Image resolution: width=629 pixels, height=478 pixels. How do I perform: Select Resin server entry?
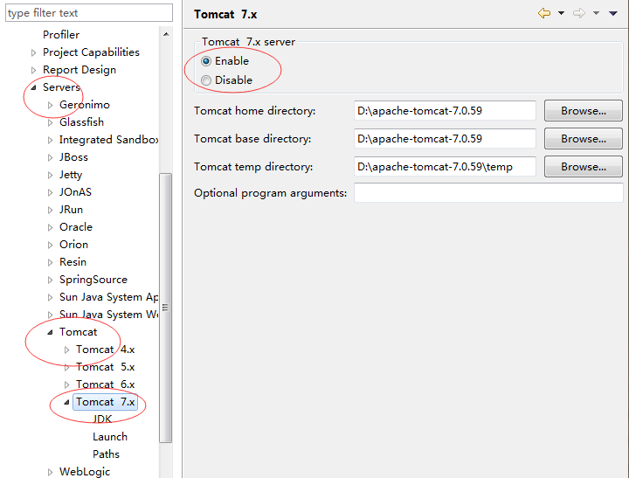click(73, 262)
